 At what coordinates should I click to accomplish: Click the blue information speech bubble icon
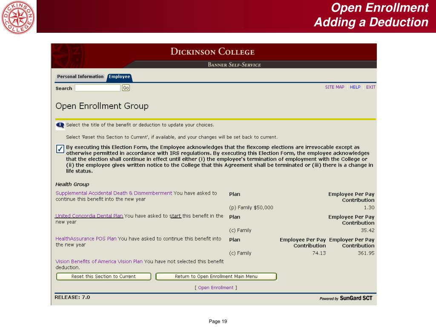pos(60,126)
